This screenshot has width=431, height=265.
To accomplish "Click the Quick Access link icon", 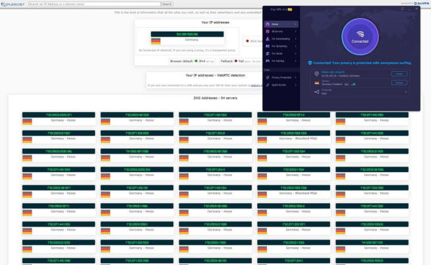I will click(x=268, y=85).
